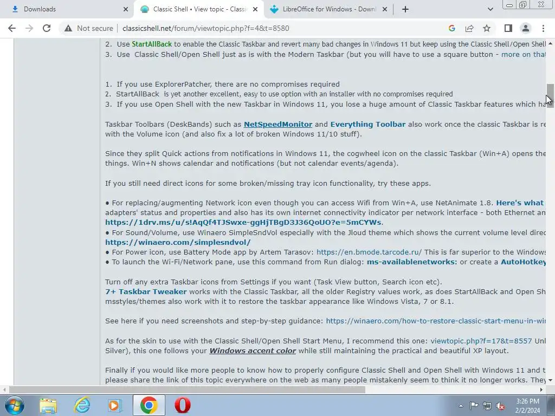Switch to the LibreOffice for Windows tab
This screenshot has width=555, height=416.
(x=328, y=9)
